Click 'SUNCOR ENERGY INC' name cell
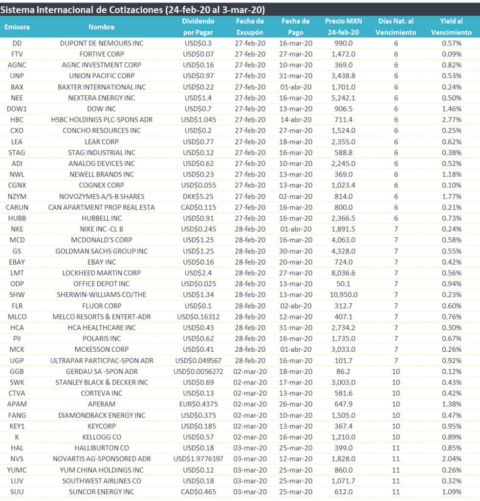This screenshot has width=480, height=501. pos(102,492)
